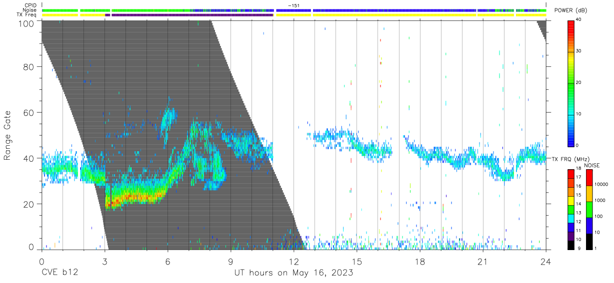
Task: Click the 10000 noise scale label
Action: coord(601,185)
